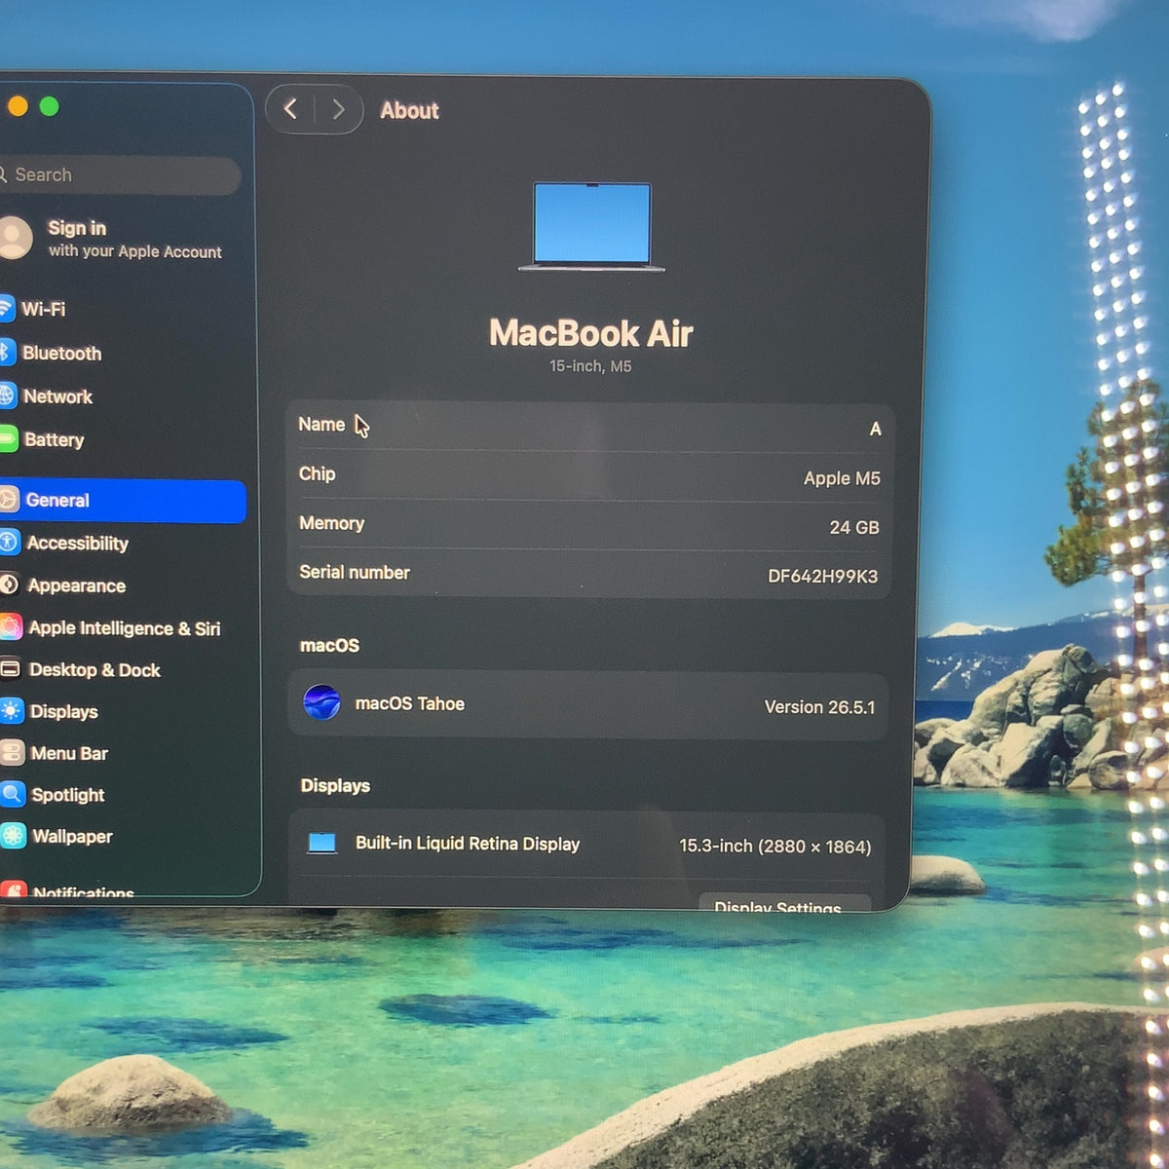Viewport: 1169px width, 1169px height.
Task: Select Accessibility label in sidebar
Action: pyautogui.click(x=78, y=543)
